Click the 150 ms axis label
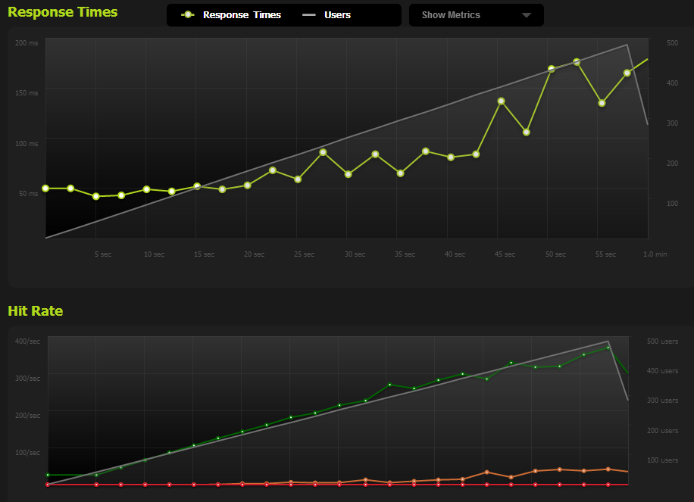 click(27, 93)
